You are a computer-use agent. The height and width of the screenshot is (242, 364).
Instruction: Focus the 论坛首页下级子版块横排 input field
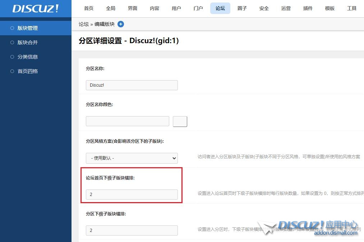point(132,195)
